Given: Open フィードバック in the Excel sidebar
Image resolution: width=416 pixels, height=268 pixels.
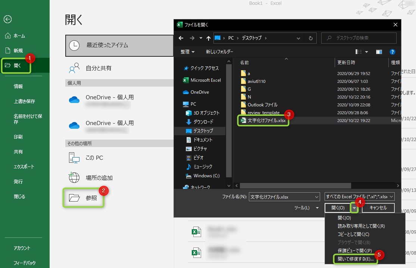Looking at the screenshot, I should coord(24,263).
